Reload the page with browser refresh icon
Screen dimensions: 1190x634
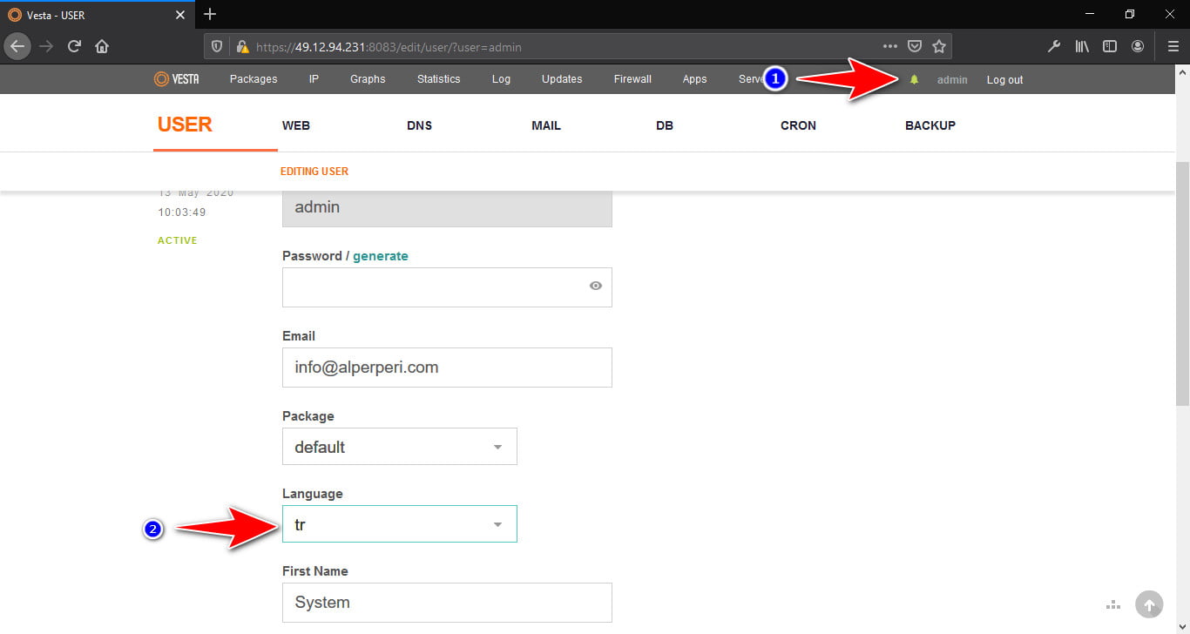(x=74, y=46)
